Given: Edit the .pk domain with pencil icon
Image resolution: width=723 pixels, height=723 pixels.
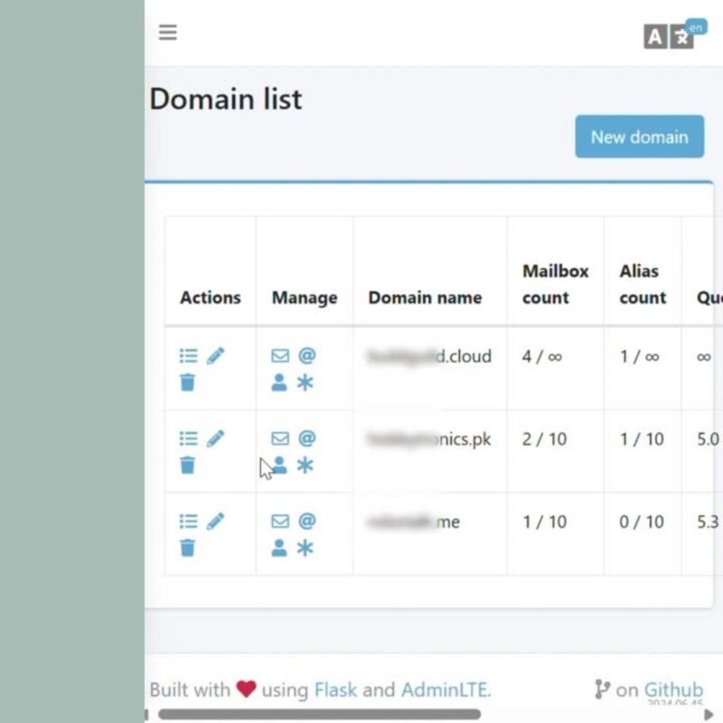Looking at the screenshot, I should pos(215,438).
